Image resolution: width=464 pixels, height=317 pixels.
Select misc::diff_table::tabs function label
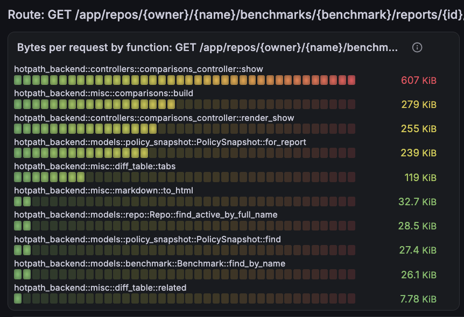(x=95, y=167)
